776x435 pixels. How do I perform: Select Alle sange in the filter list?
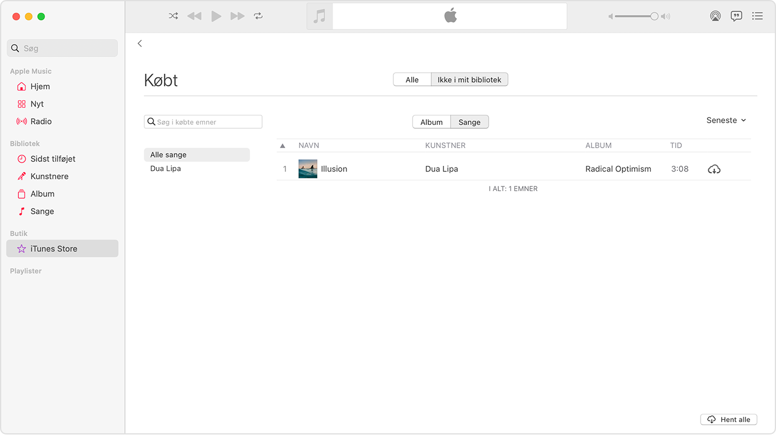click(197, 155)
